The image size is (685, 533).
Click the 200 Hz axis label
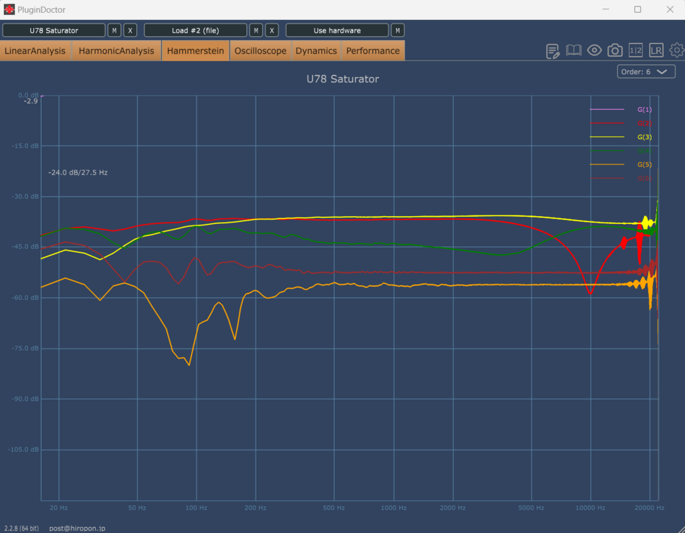click(256, 508)
